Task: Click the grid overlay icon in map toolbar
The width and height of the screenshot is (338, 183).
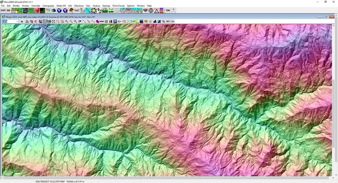Action: tap(106, 21)
